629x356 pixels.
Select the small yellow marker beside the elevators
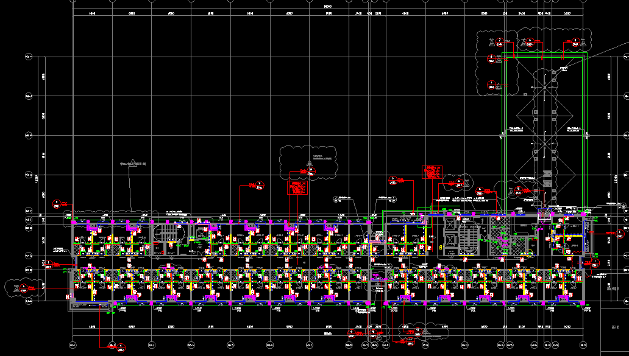(x=440, y=248)
